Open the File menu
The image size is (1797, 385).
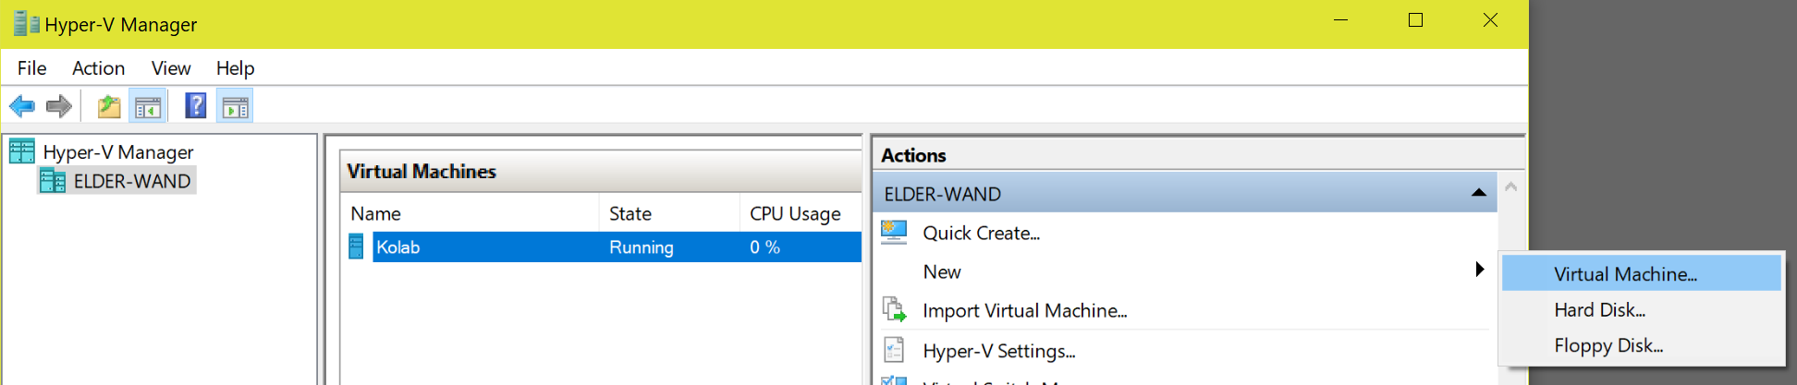click(31, 68)
